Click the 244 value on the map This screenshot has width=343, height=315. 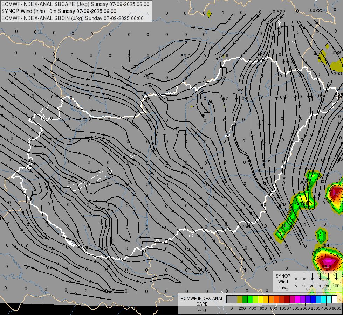pyautogui.click(x=317, y=53)
